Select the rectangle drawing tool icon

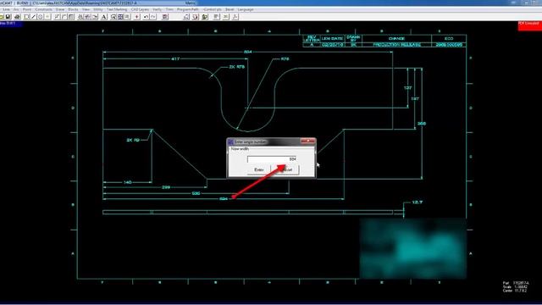coord(26,17)
